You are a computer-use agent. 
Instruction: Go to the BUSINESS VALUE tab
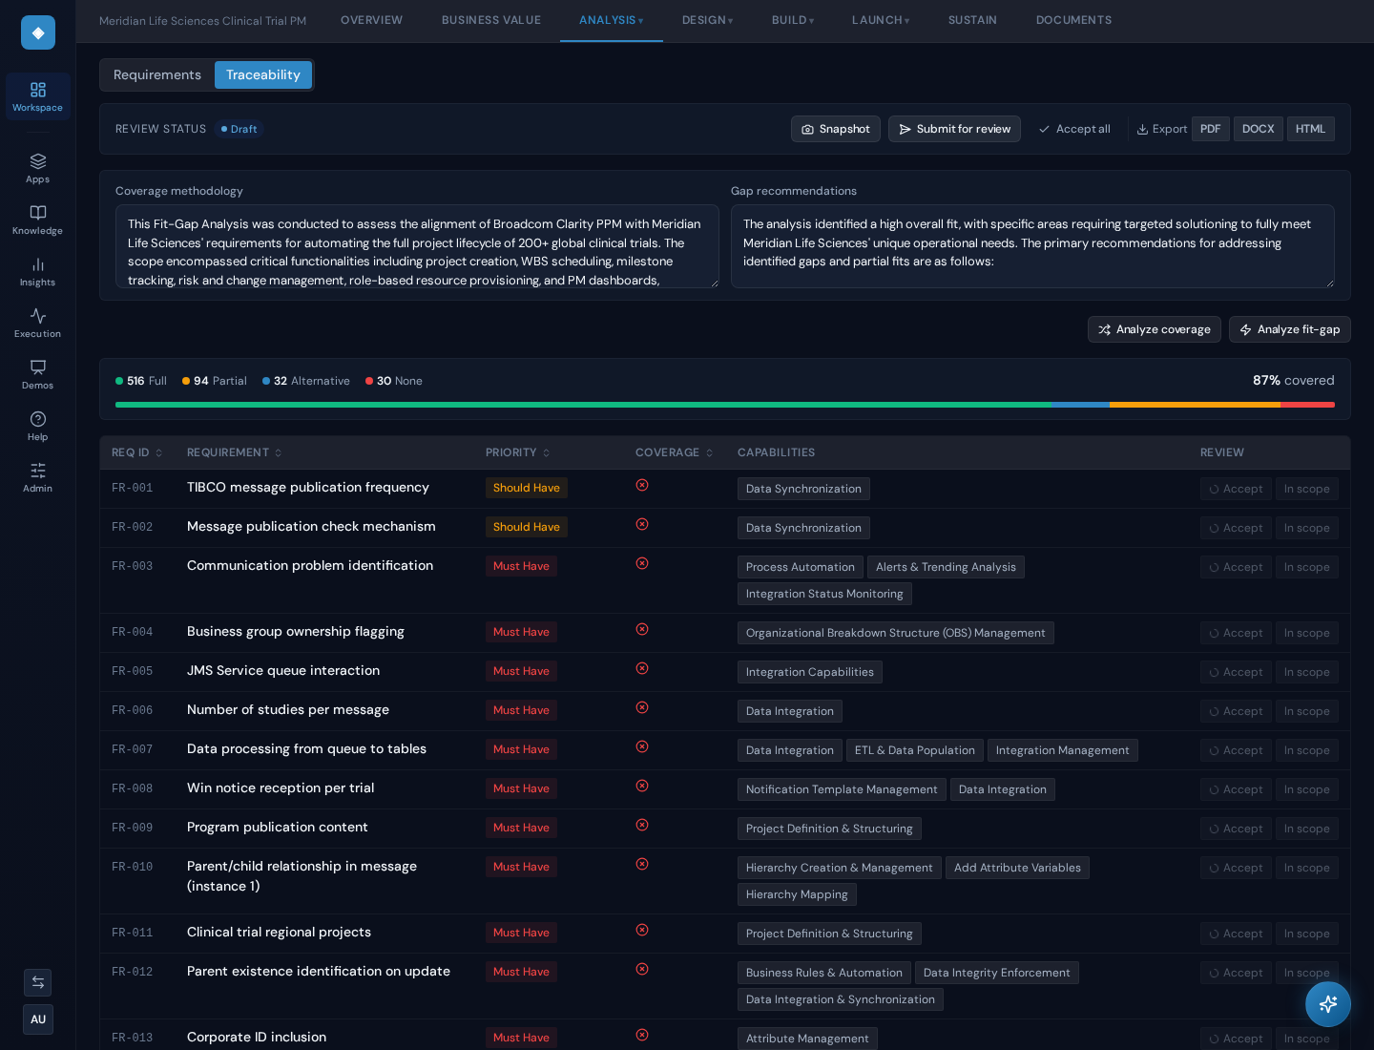491,20
